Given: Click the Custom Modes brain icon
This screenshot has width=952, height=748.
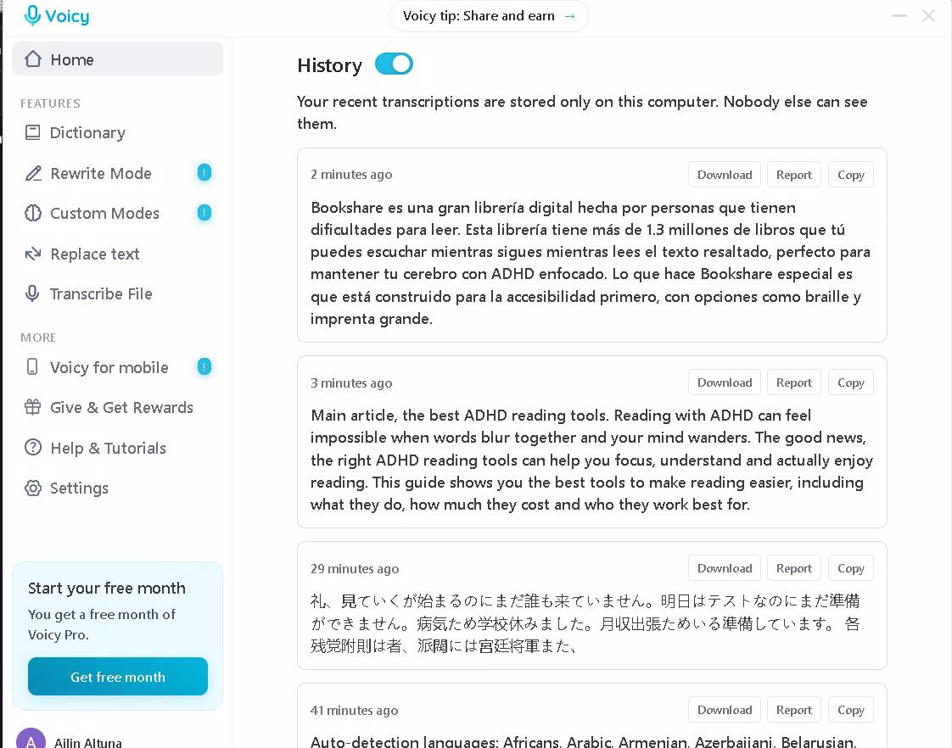Looking at the screenshot, I should coord(33,214).
